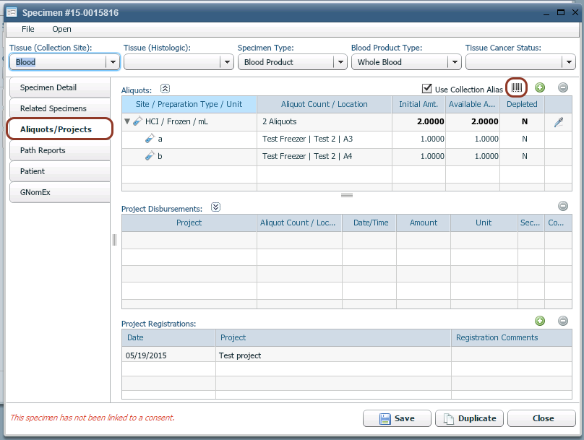
Task: Click the Unit column header in Disbursements
Action: (x=484, y=223)
